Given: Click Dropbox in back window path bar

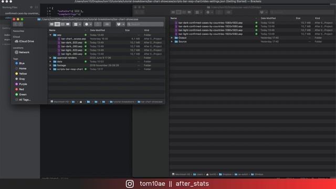Looking at the screenshot, I should pyautogui.click(x=225, y=174).
